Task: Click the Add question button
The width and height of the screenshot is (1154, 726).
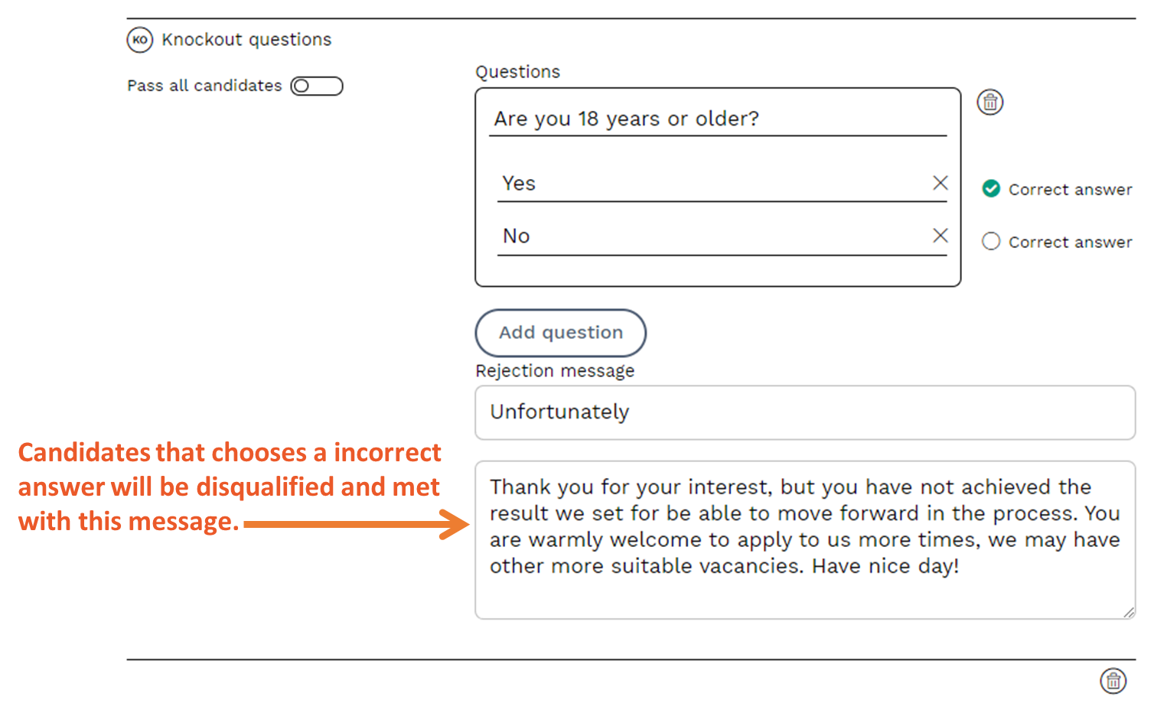Action: (x=561, y=333)
